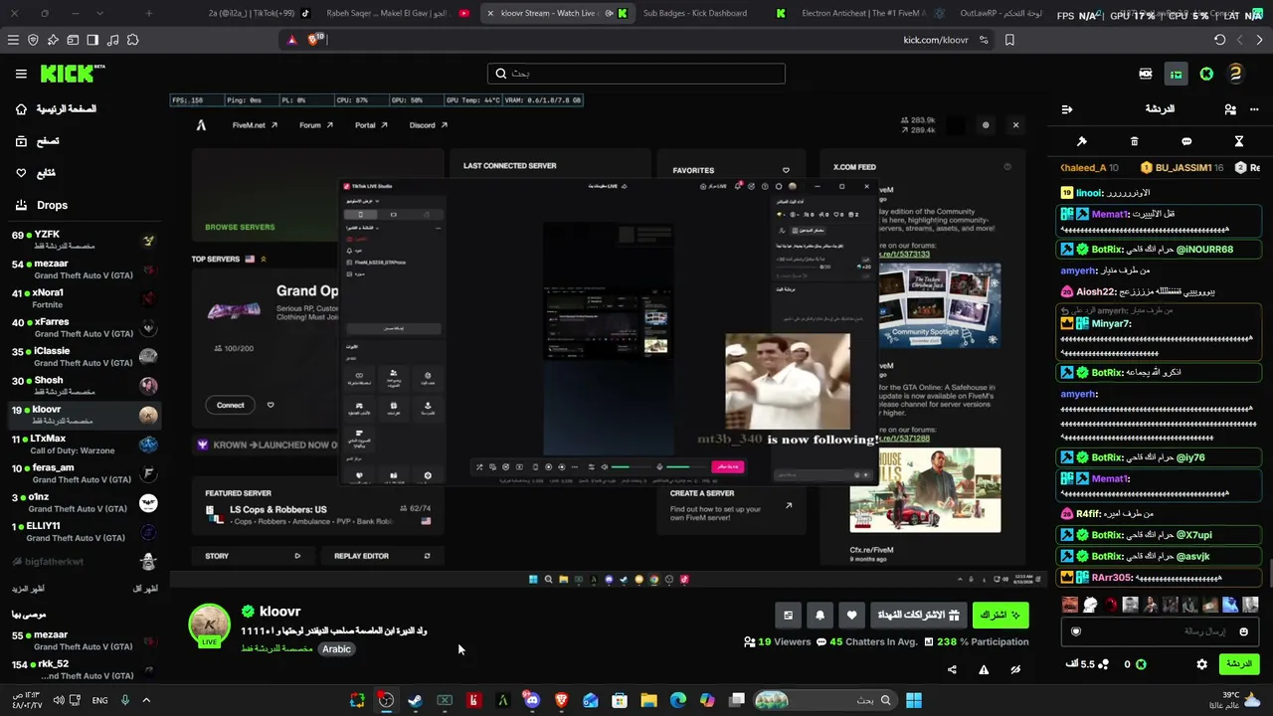
Task: Report the stream with the warning icon
Action: coord(984,669)
